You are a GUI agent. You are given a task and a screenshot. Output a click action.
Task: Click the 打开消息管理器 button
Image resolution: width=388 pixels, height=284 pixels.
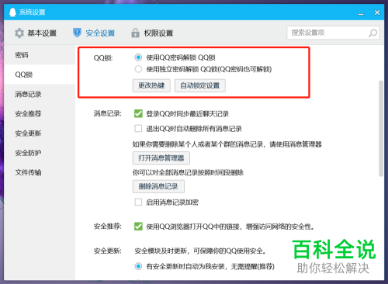coord(161,158)
